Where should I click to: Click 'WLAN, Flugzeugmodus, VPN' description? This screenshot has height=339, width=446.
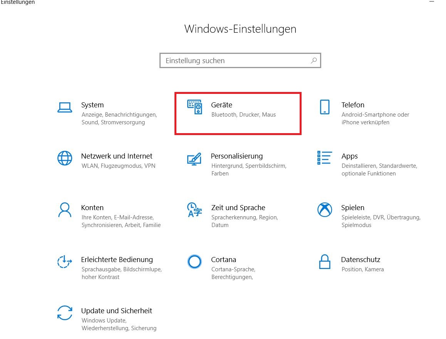118,166
